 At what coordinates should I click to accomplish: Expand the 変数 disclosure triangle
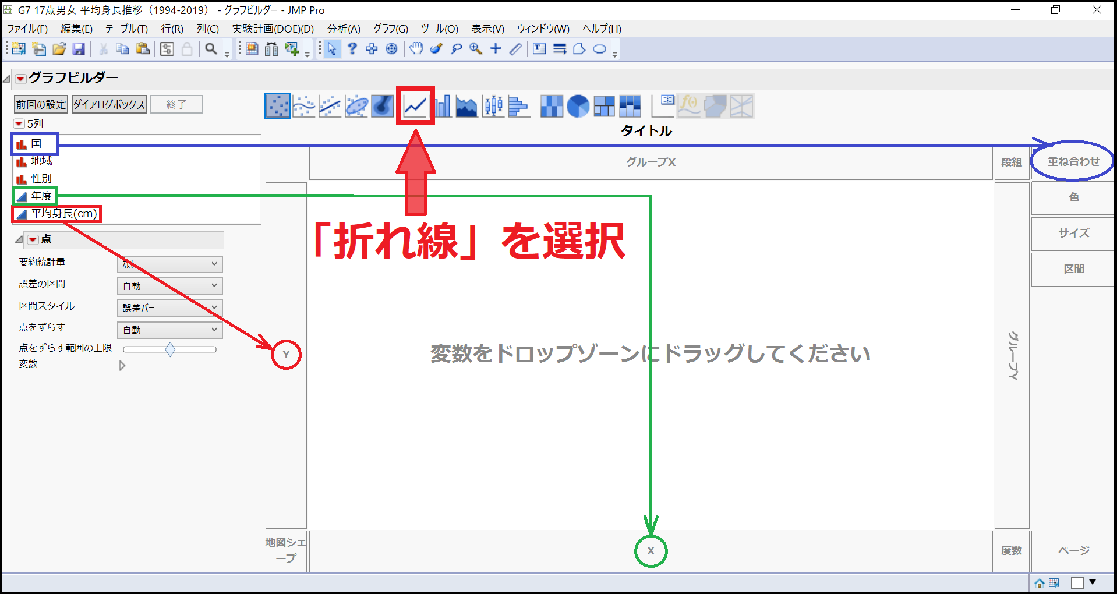point(122,365)
